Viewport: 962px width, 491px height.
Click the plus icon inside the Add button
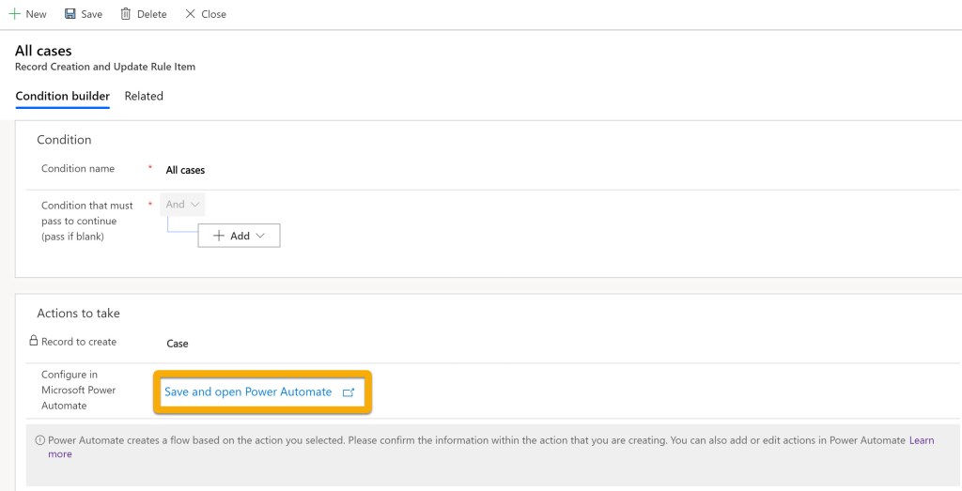219,236
